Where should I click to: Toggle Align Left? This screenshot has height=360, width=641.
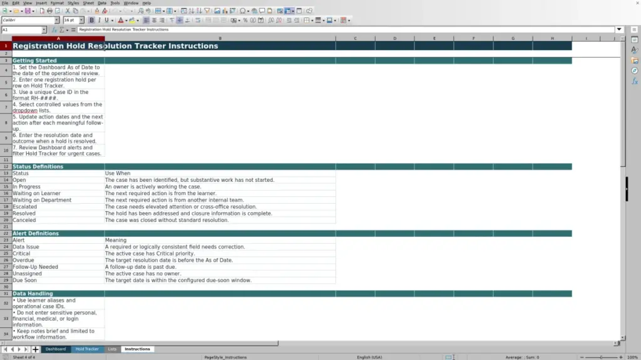point(146,21)
